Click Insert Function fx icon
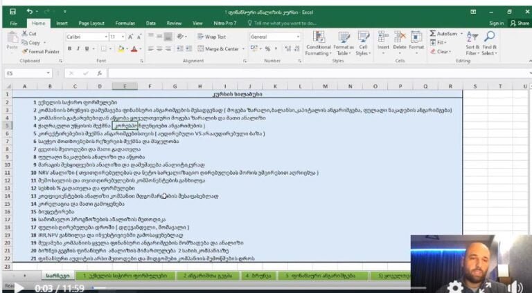 [100, 73]
